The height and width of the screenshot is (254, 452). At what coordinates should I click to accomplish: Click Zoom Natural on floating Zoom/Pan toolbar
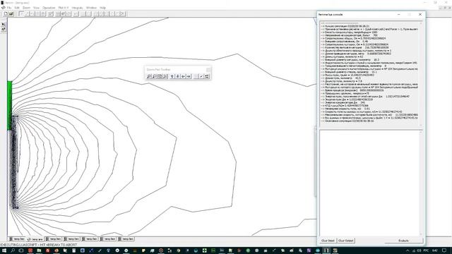pos(160,76)
